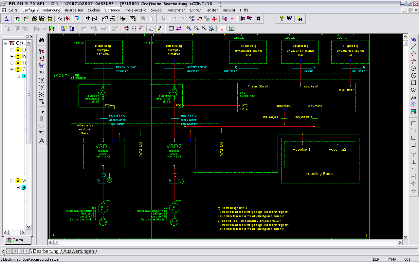Screen dimensions: 419x262
Task: Open the Bearbeiten menu
Action: click(x=74, y=10)
